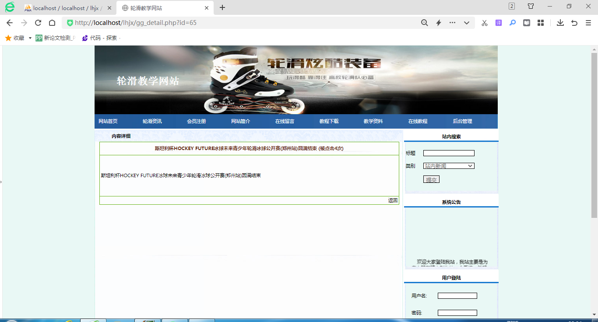
Task: Click the search magnifier in address bar
Action: tap(424, 23)
